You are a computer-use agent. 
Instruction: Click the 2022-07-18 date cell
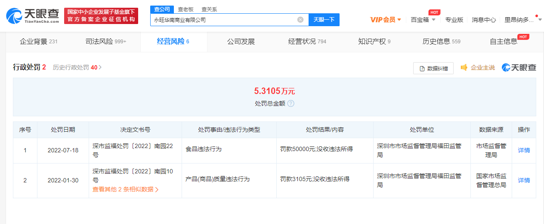[x=63, y=151]
